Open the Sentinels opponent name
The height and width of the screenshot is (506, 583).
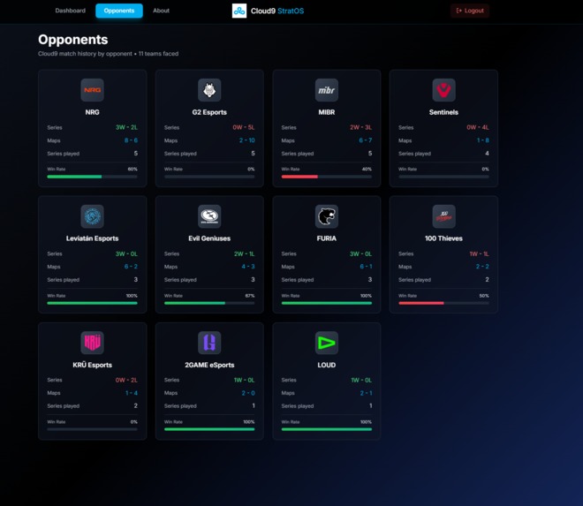click(443, 112)
